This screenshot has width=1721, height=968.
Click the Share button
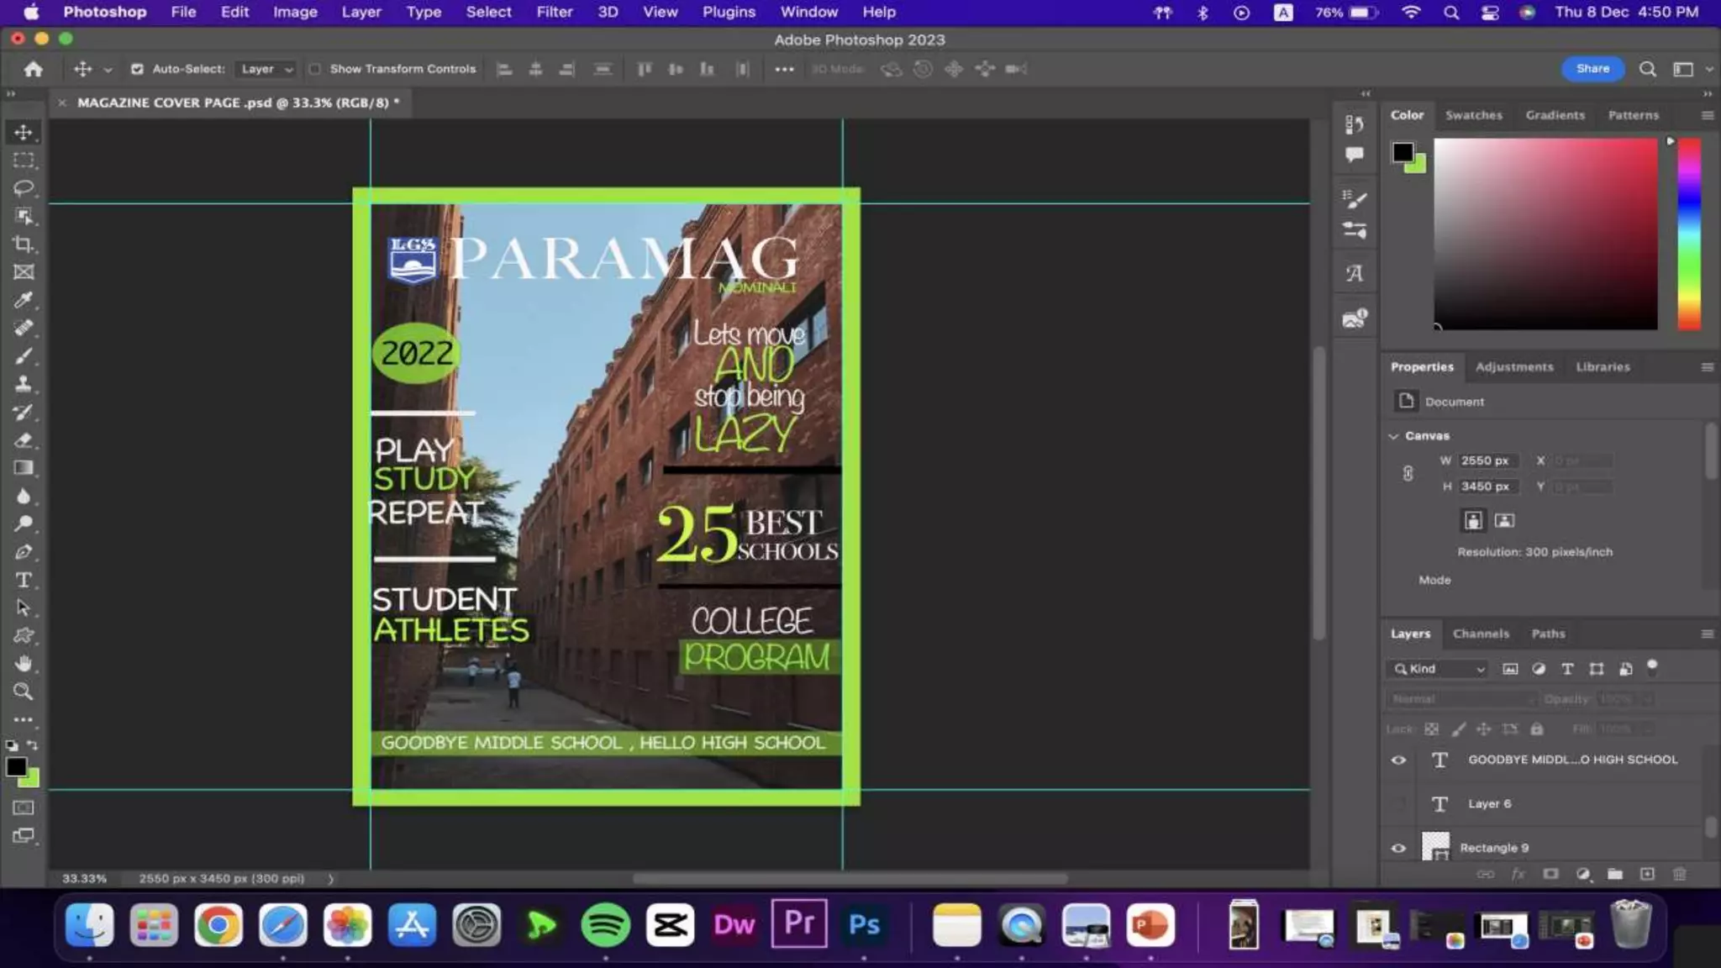[1592, 69]
